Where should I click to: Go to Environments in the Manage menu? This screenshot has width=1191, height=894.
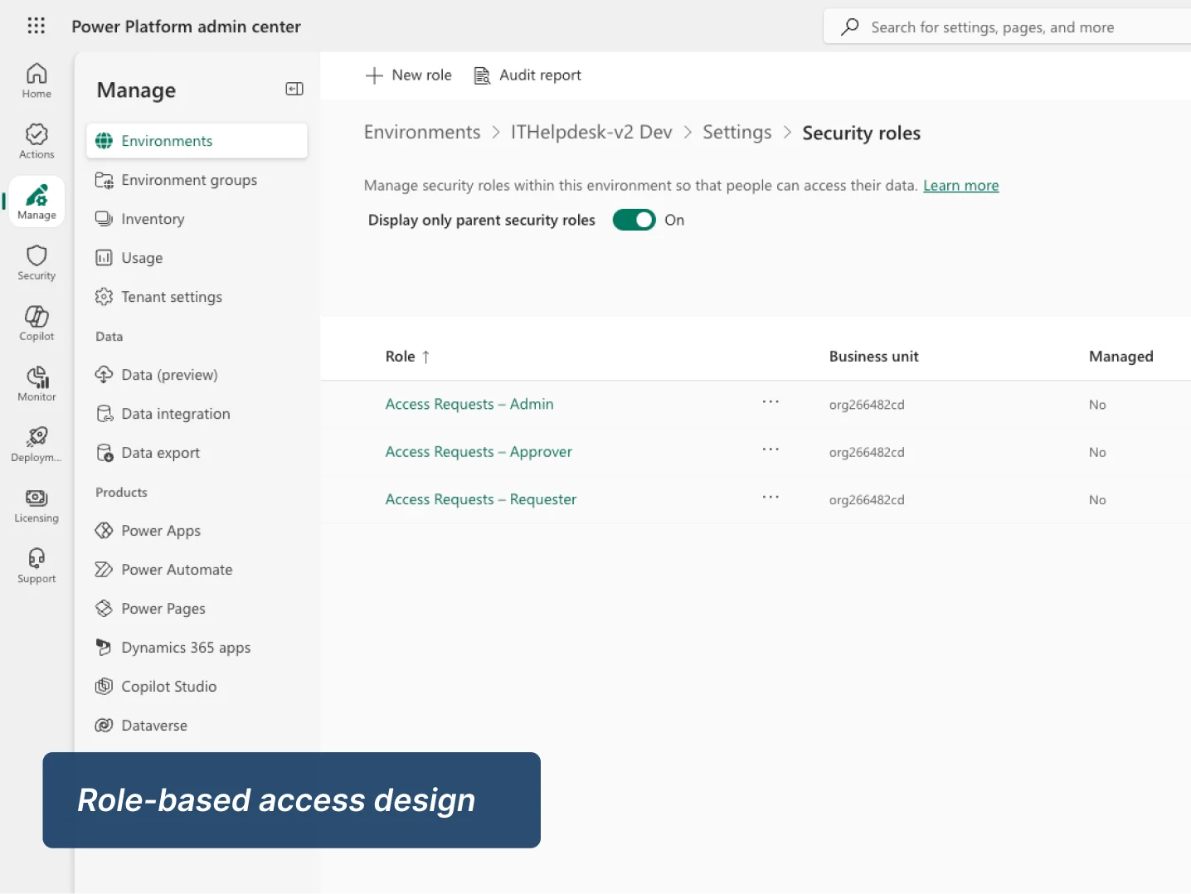pyautogui.click(x=167, y=140)
